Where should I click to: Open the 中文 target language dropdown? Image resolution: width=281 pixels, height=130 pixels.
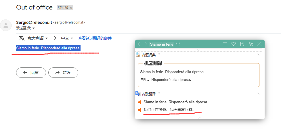click(67, 38)
